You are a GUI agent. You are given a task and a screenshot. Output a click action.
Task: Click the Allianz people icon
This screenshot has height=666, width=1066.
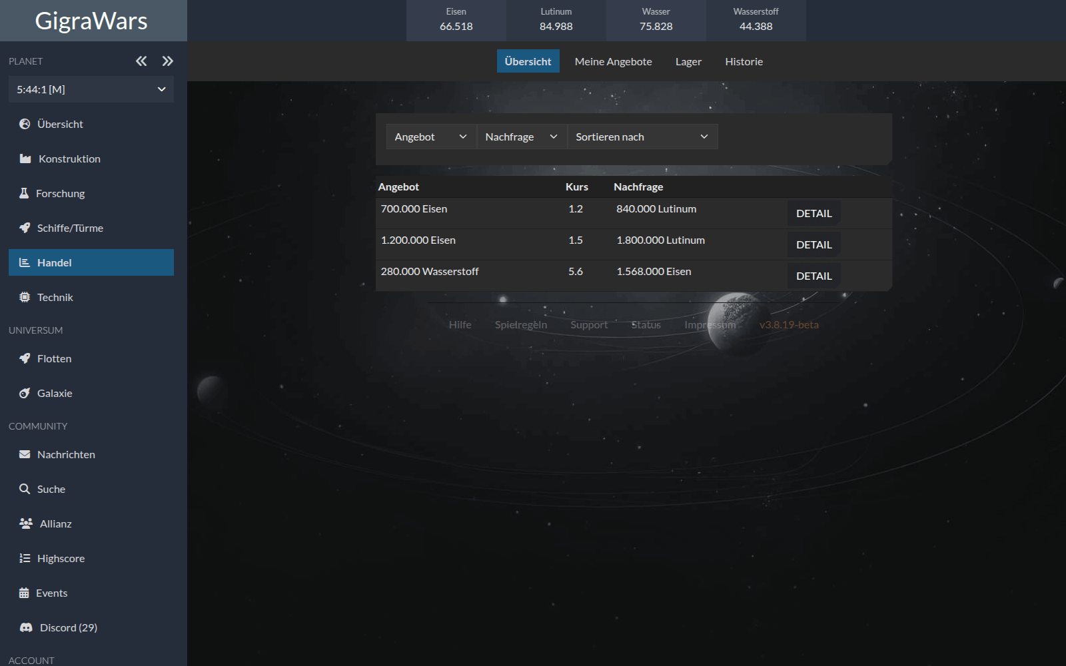click(x=26, y=523)
